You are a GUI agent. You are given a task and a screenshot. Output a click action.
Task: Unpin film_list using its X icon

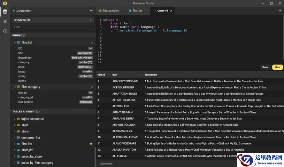(x=92, y=43)
